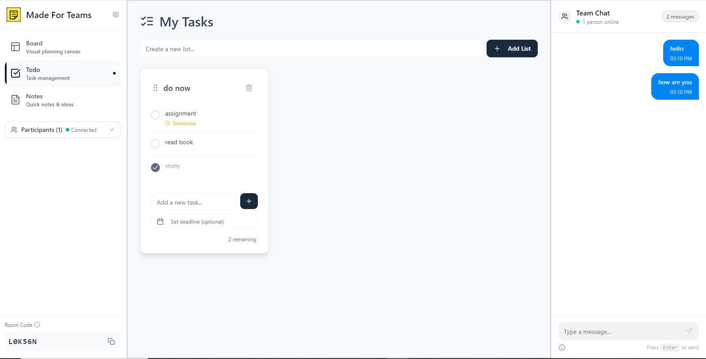Click the Tomorrow deadline label
706x359 pixels.
pos(181,123)
